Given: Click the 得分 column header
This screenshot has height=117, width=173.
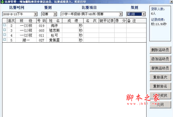Looking at the screenshot, I should pos(121,21).
